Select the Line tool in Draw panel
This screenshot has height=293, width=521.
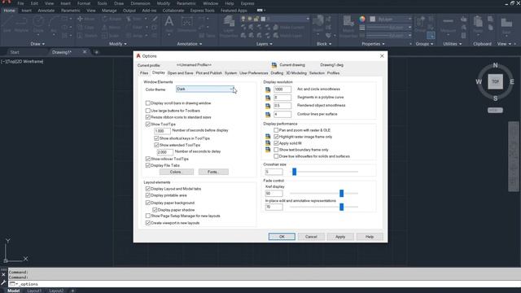7,24
